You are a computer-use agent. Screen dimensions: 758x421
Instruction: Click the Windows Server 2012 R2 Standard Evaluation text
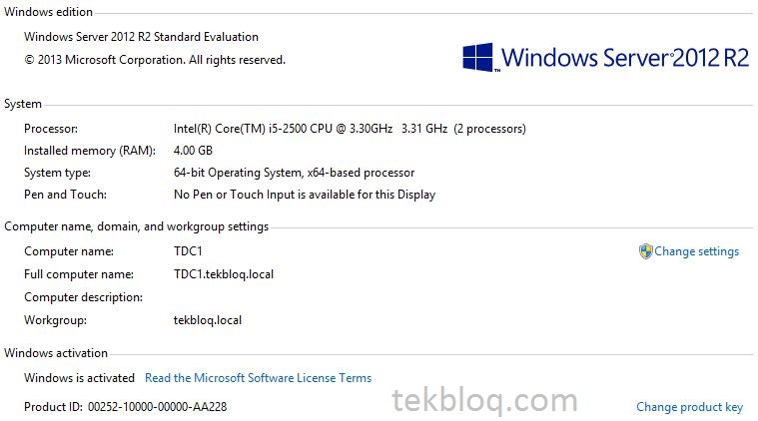point(141,37)
